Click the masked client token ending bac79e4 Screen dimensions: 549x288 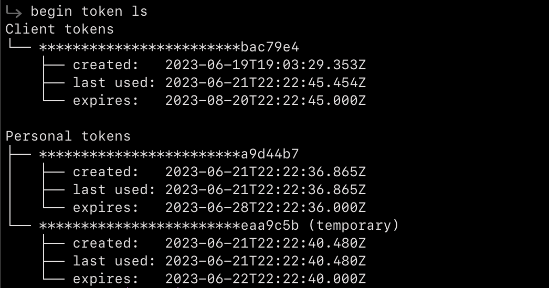169,47
